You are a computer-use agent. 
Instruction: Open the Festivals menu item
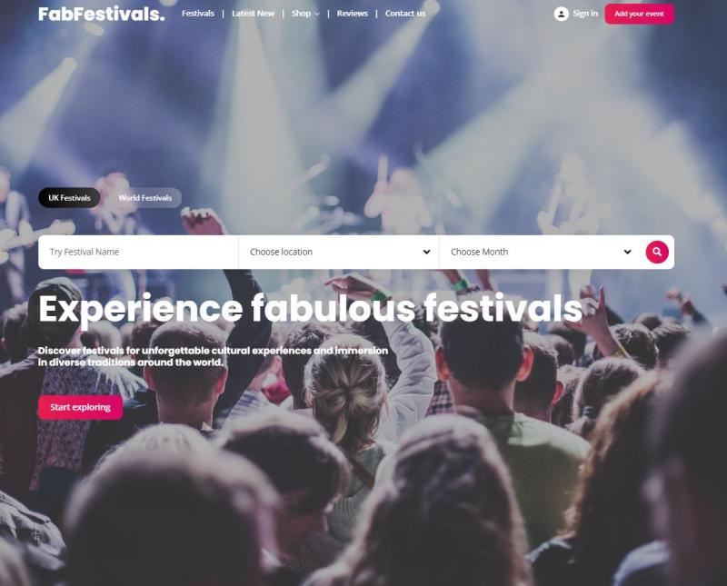tap(198, 14)
